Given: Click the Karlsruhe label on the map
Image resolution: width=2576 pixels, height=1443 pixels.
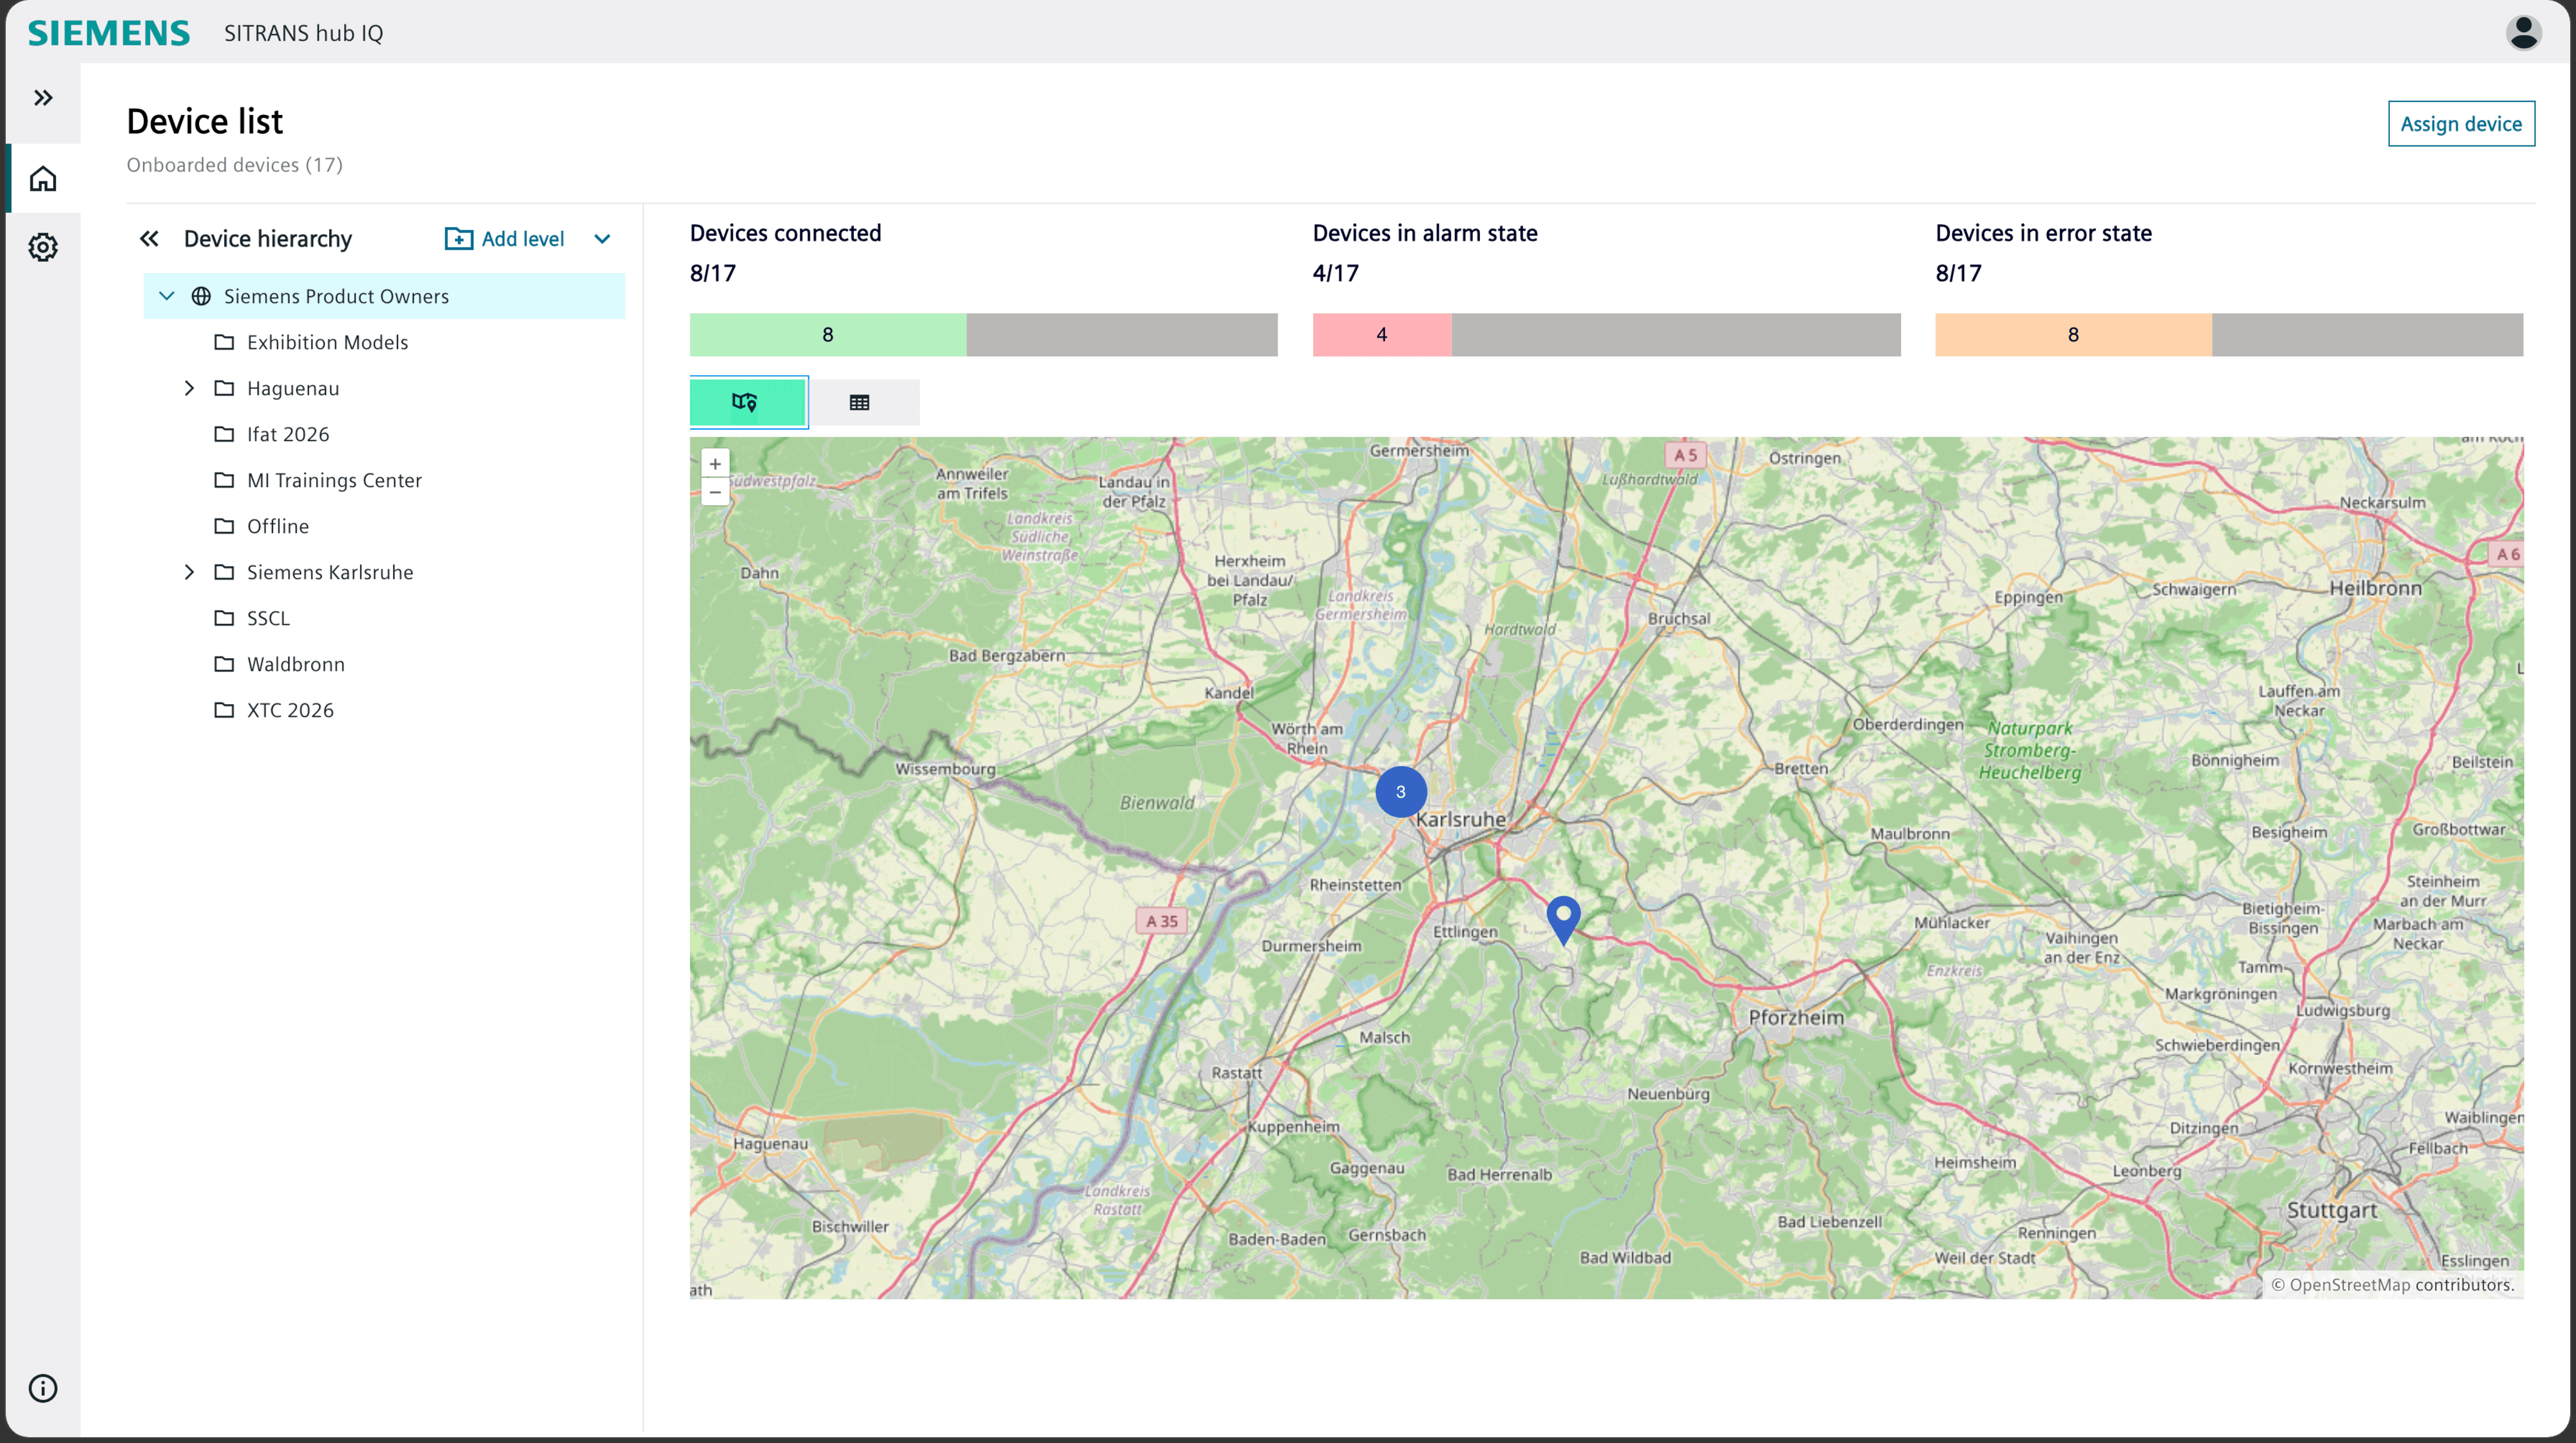Looking at the screenshot, I should [x=1460, y=819].
